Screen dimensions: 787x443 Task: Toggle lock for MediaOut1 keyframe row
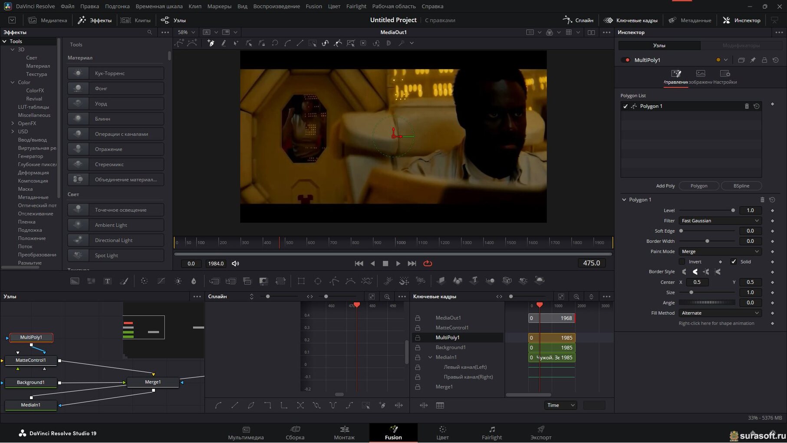[x=418, y=318]
